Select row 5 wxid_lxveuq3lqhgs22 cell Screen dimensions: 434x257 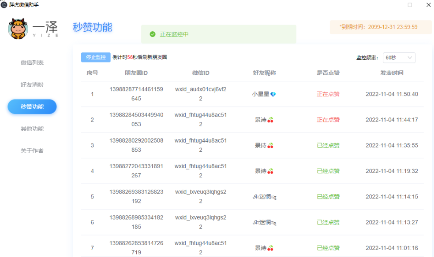click(x=201, y=197)
